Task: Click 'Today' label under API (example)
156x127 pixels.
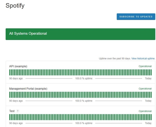Action: (148, 79)
